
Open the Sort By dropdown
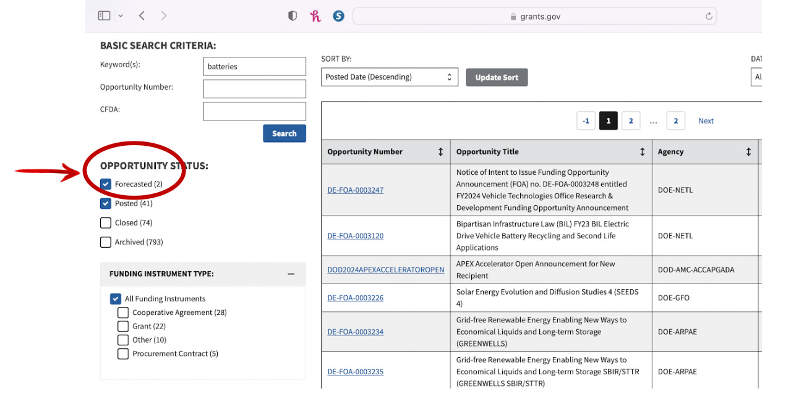tap(390, 77)
